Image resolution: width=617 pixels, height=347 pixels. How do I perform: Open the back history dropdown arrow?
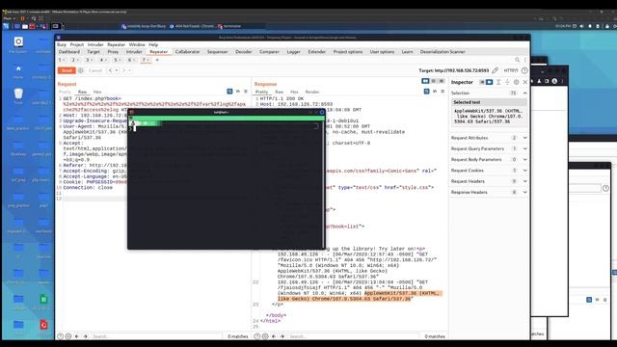(x=117, y=70)
